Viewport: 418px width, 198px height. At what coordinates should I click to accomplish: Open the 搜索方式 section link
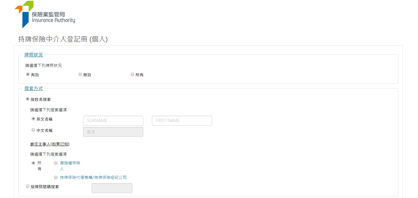coord(33,89)
